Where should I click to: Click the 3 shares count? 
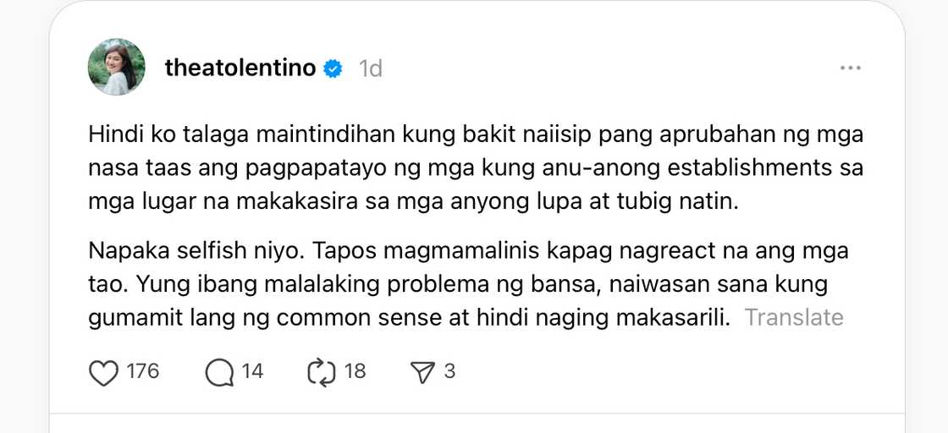pos(449,371)
